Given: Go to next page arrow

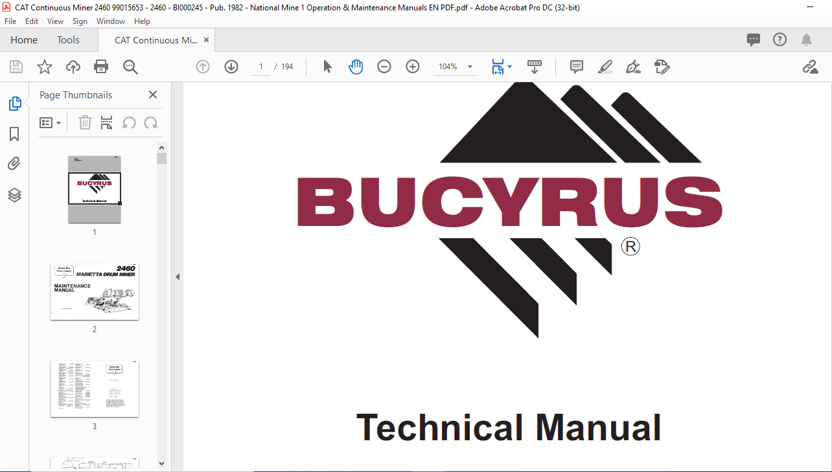Looking at the screenshot, I should (x=231, y=67).
